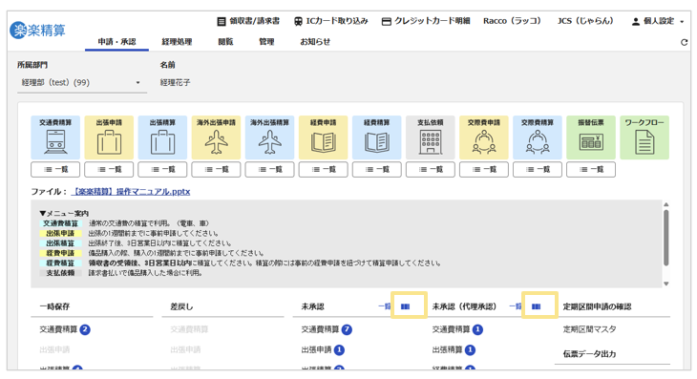
Task: Open the 交通費精算 train icon tile
Action: click(55, 137)
